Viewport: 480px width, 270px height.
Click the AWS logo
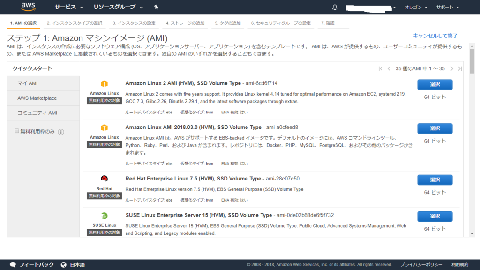(29, 7)
